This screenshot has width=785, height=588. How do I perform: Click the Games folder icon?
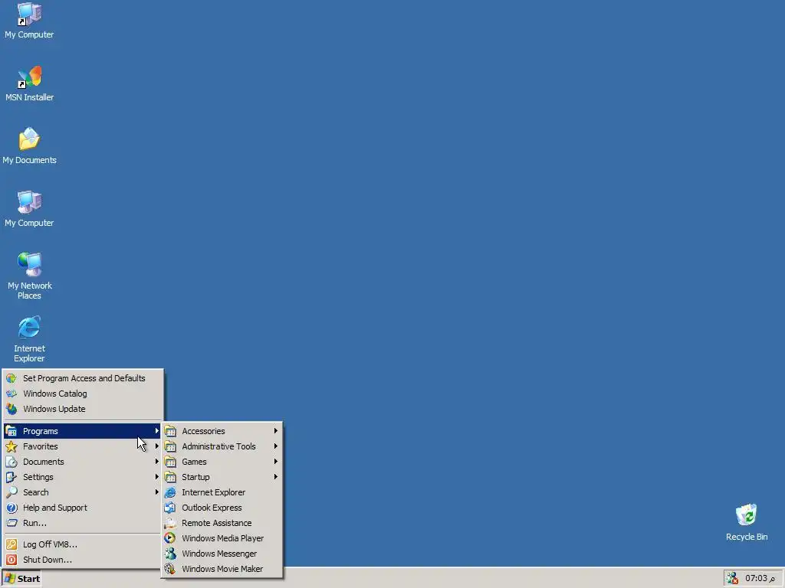(170, 462)
